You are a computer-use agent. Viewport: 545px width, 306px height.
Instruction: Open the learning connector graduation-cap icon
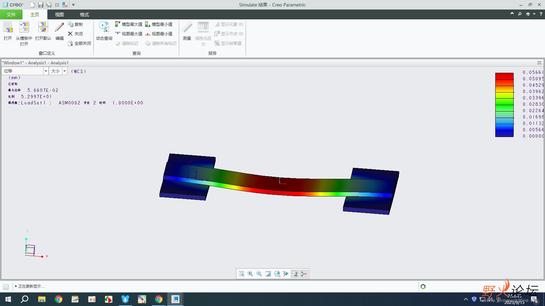click(528, 14)
